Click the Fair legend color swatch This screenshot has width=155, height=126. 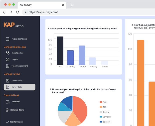pos(101,107)
